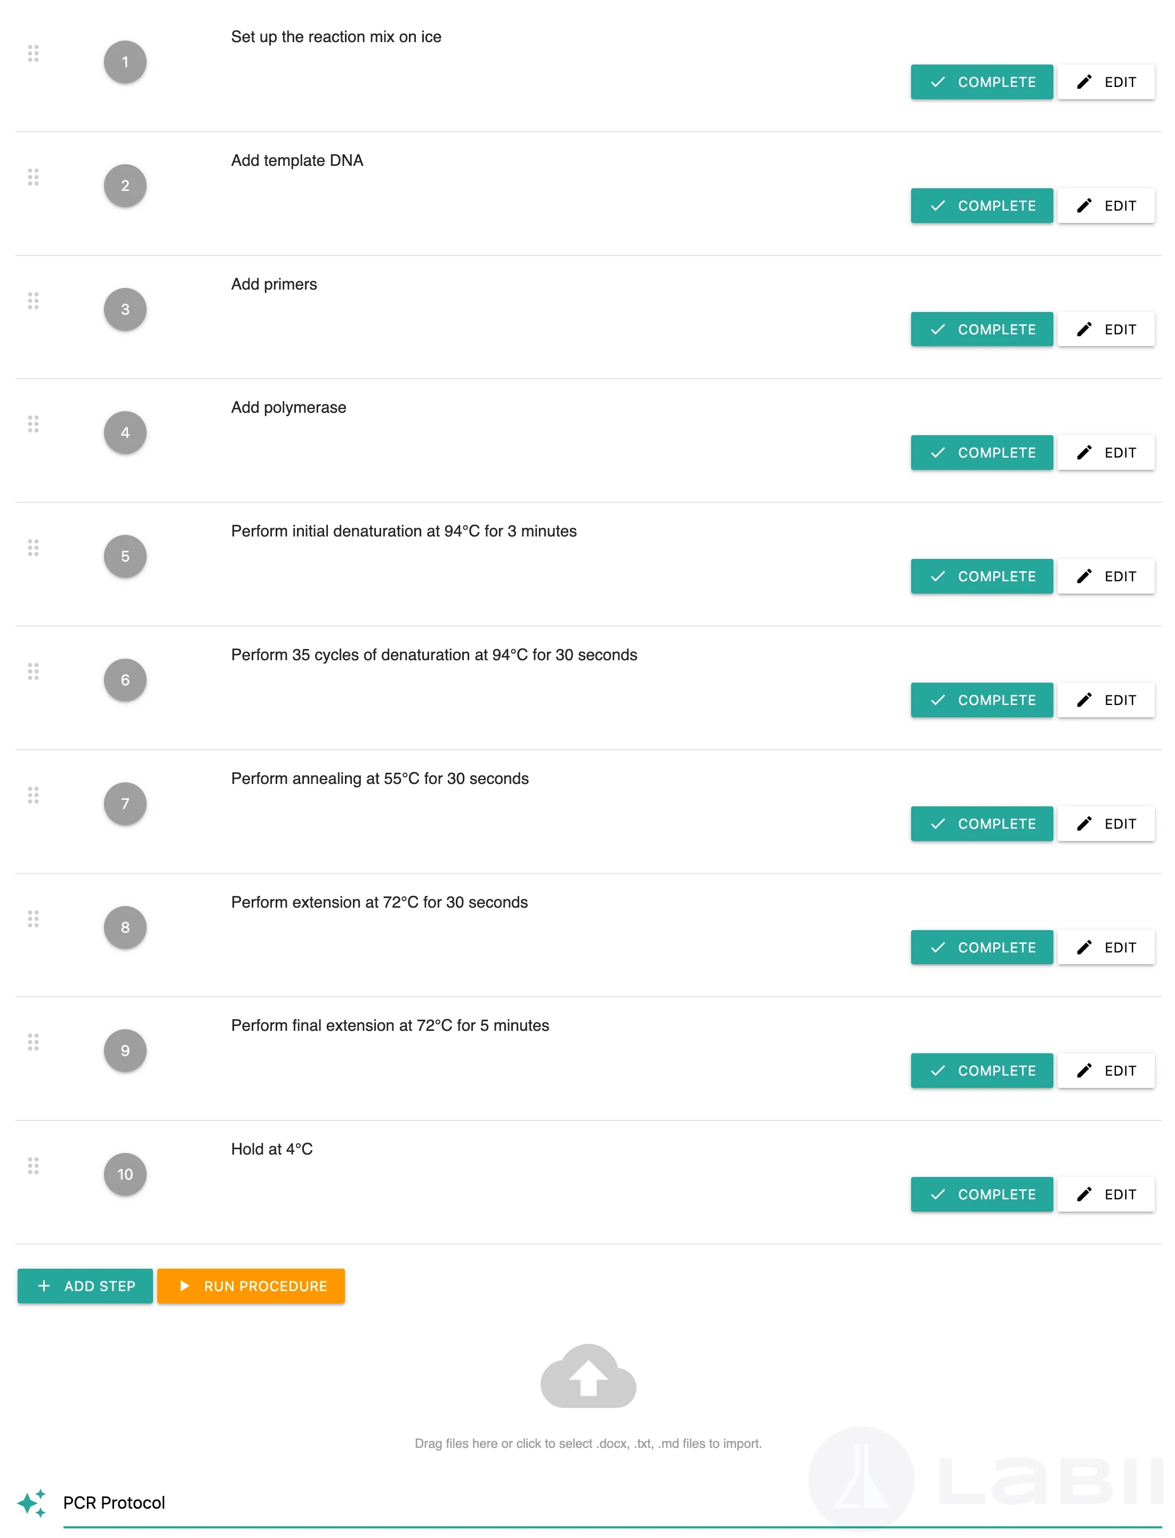Edit the 35 cycles denaturation step
This screenshot has height=1538, width=1175.
pyautogui.click(x=1106, y=700)
